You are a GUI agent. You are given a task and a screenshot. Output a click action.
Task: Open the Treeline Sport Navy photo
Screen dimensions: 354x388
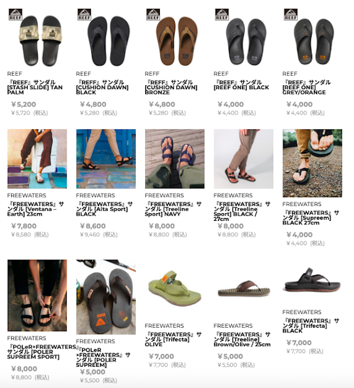click(x=175, y=159)
